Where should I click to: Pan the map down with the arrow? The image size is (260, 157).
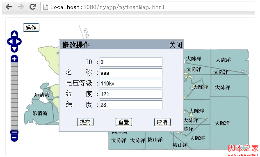pyautogui.click(x=14, y=49)
